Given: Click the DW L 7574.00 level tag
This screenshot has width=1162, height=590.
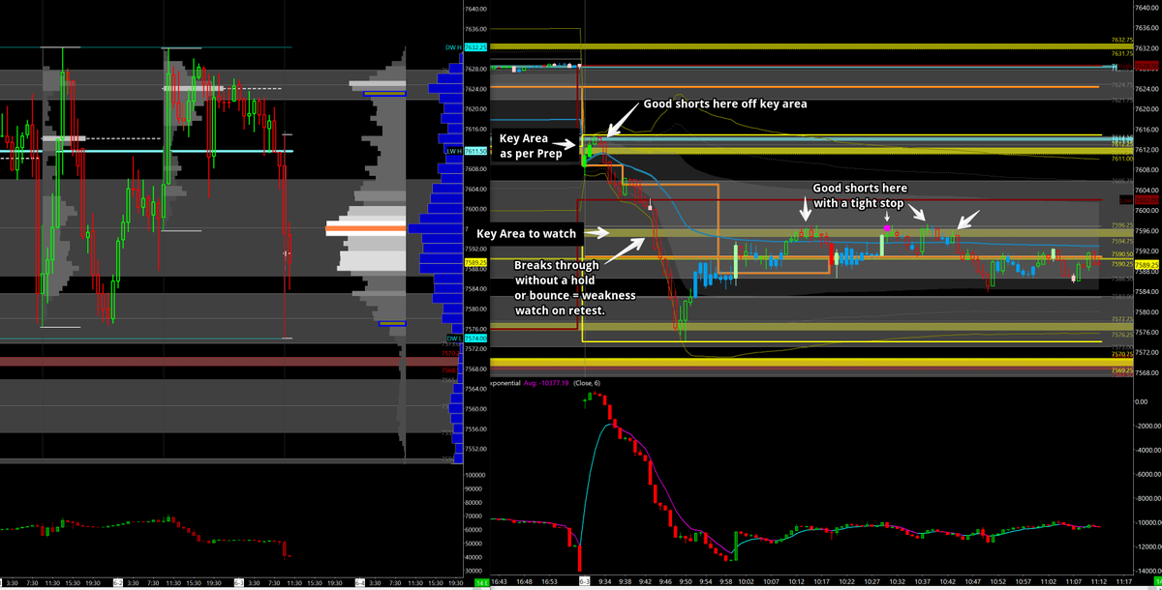Looking at the screenshot, I should [465, 339].
